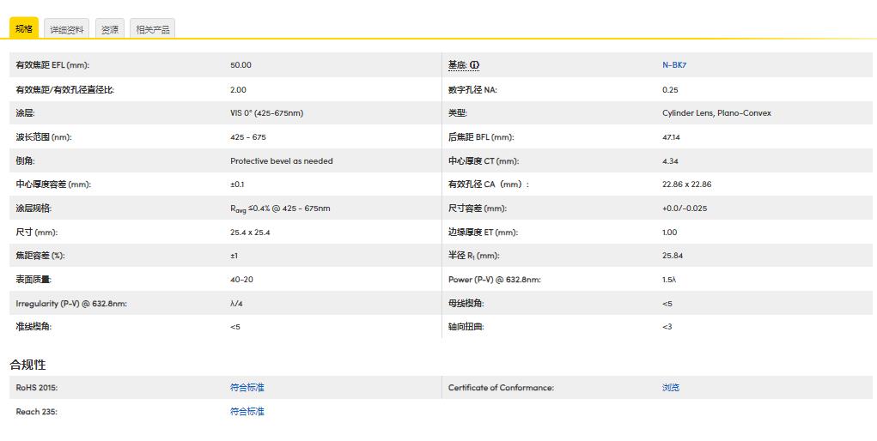
Task: Click radius R1 value 25.84
Action: pos(673,256)
